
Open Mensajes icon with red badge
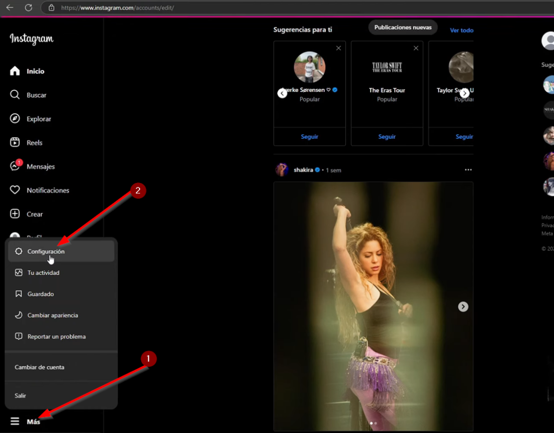16,165
